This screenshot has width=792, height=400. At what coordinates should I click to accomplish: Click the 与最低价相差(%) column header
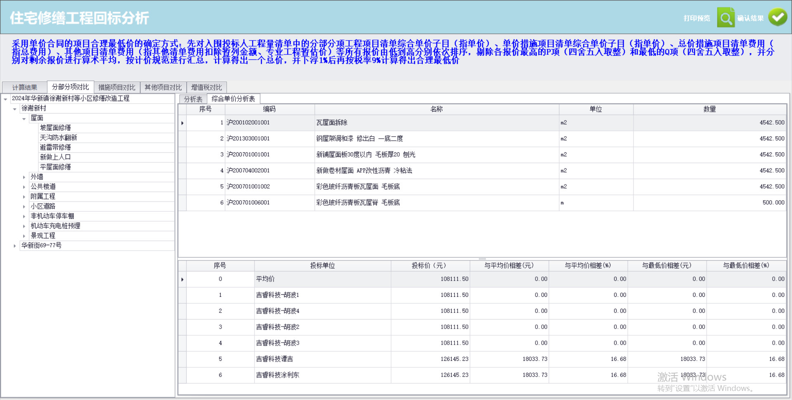click(x=746, y=266)
